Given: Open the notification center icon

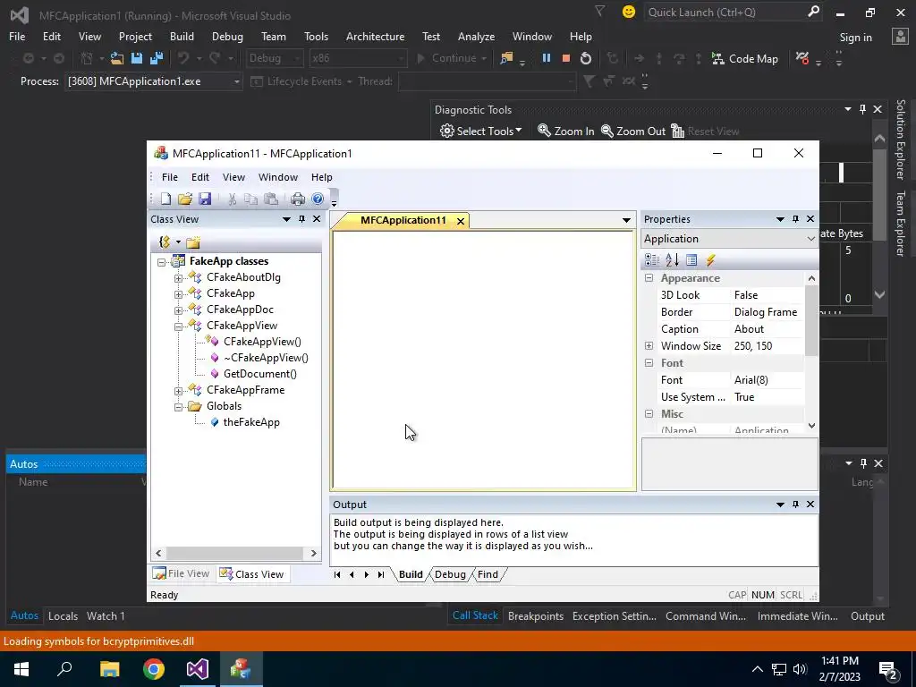Looking at the screenshot, I should [x=888, y=670].
